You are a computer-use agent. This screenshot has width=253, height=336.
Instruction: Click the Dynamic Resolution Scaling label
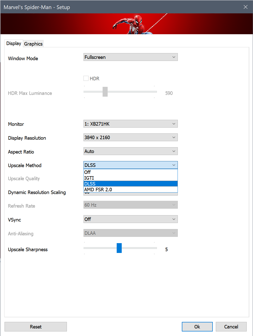[37, 192]
